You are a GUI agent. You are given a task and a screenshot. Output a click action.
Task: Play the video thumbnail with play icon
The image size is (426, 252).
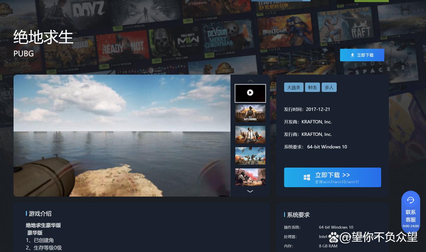(x=250, y=93)
